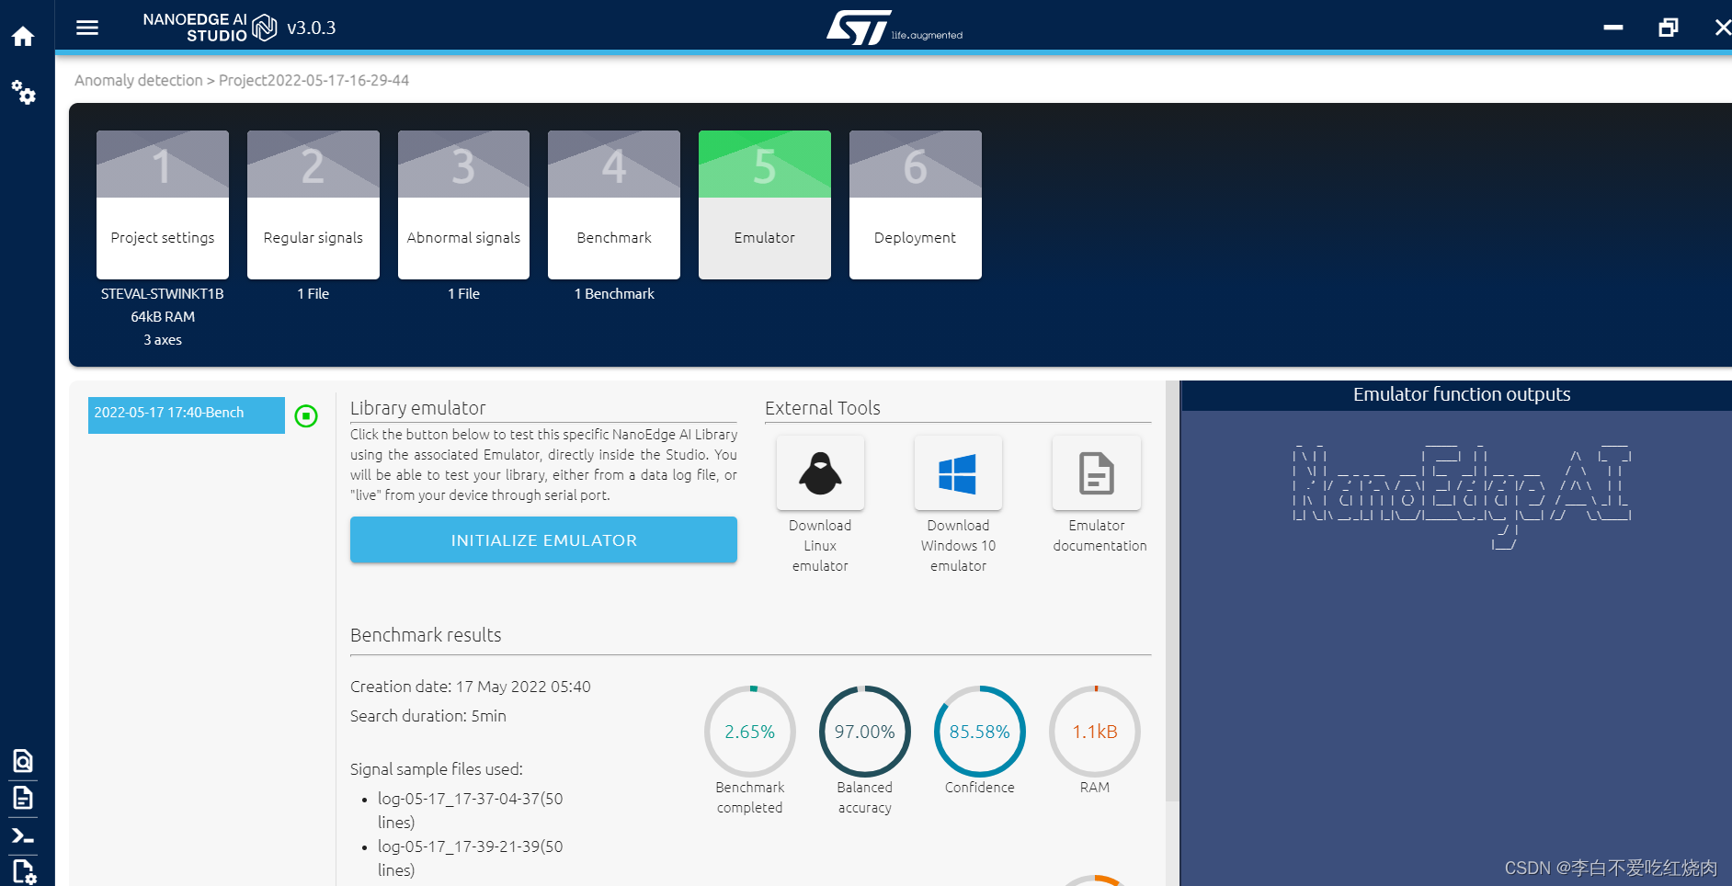Viewport: 1732px width, 886px height.
Task: Click the log-05-17_17-39-21-39 file entry
Action: tap(470, 858)
